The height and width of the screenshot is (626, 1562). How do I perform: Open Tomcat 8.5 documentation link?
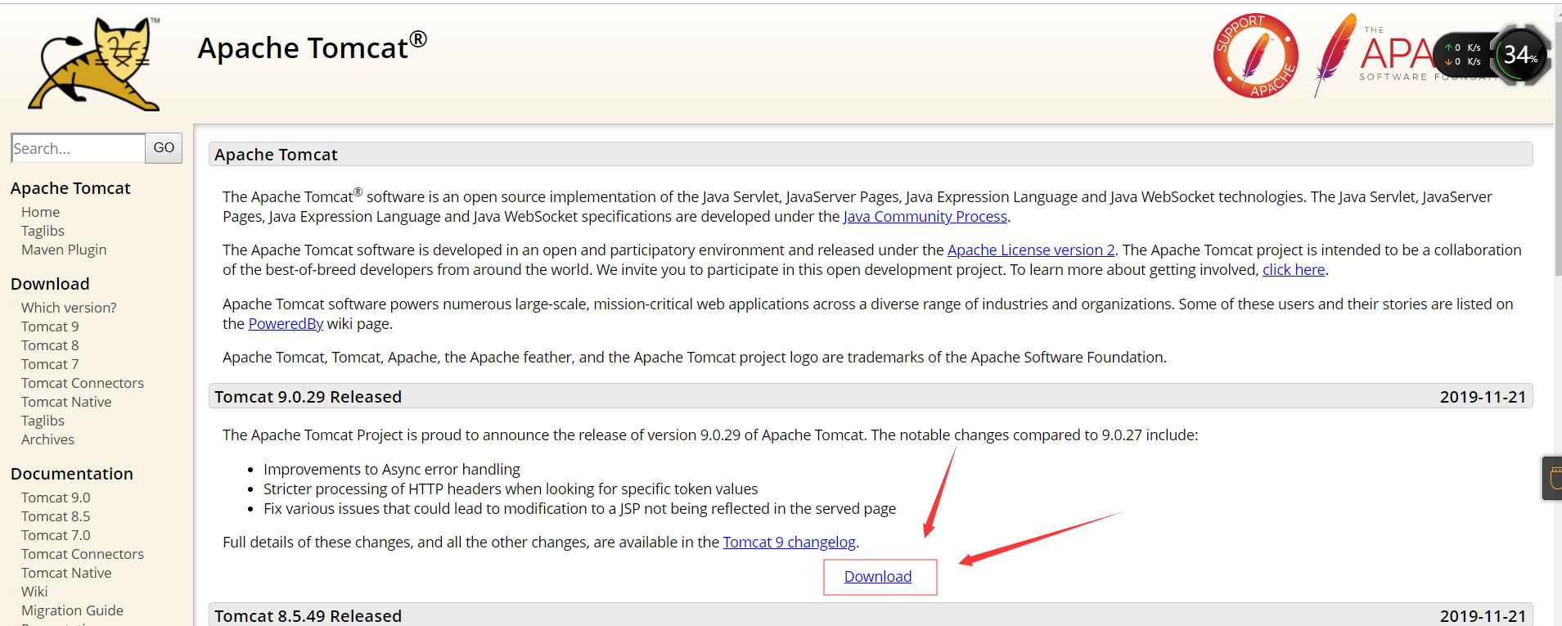[56, 516]
